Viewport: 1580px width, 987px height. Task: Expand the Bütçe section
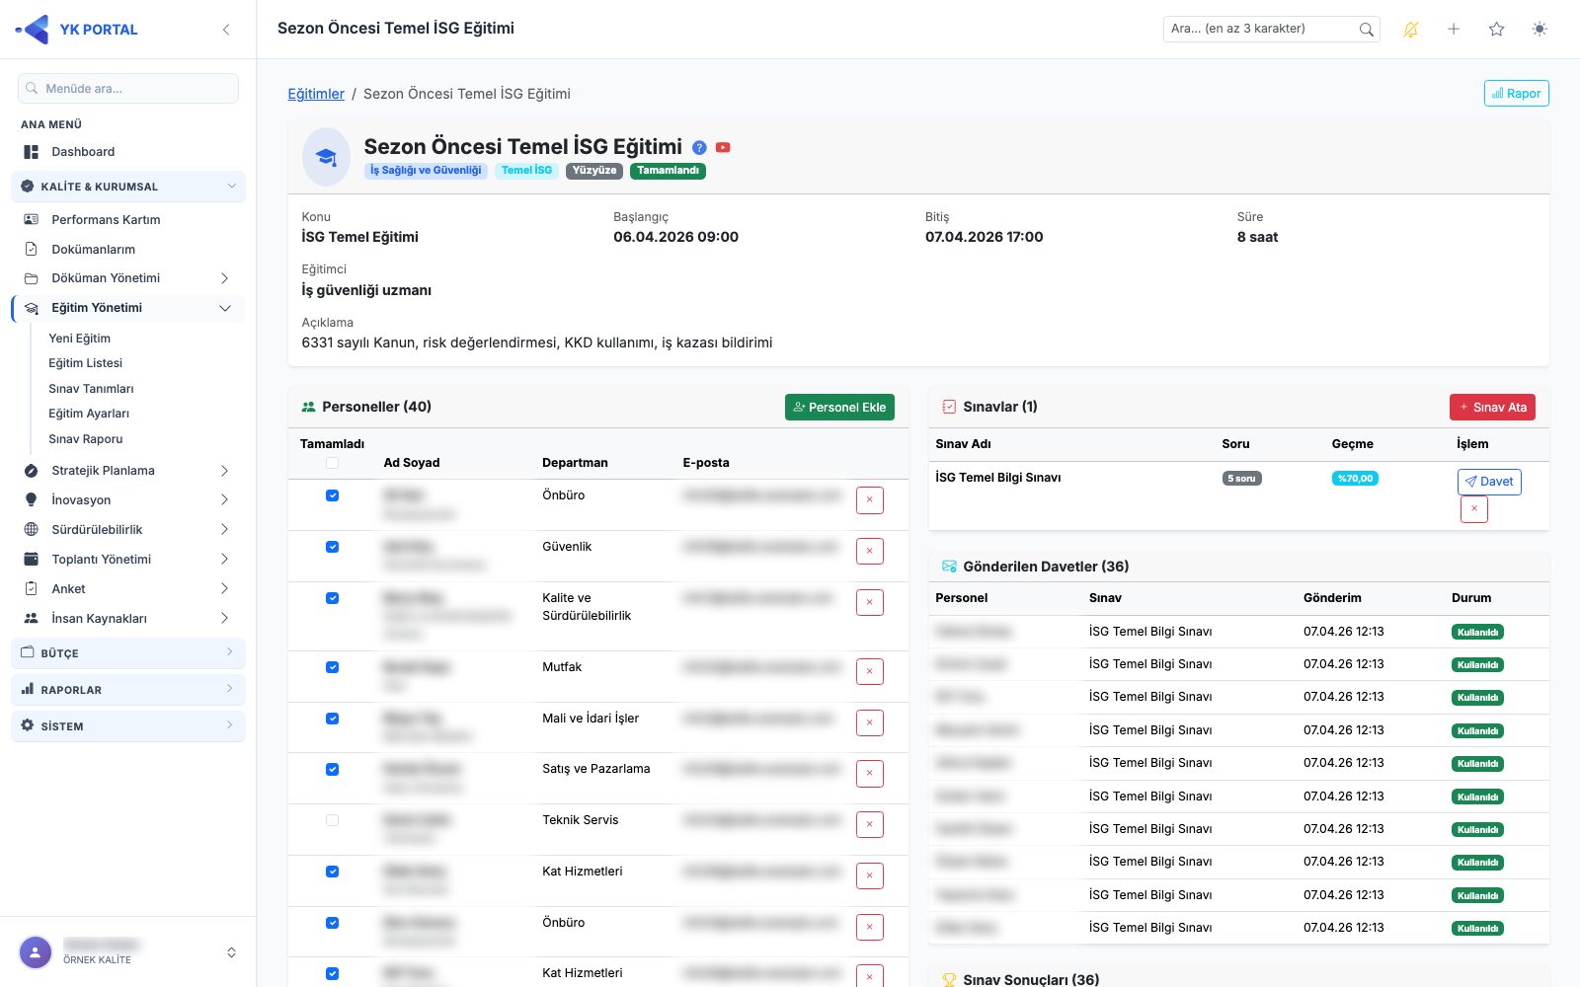click(x=128, y=653)
